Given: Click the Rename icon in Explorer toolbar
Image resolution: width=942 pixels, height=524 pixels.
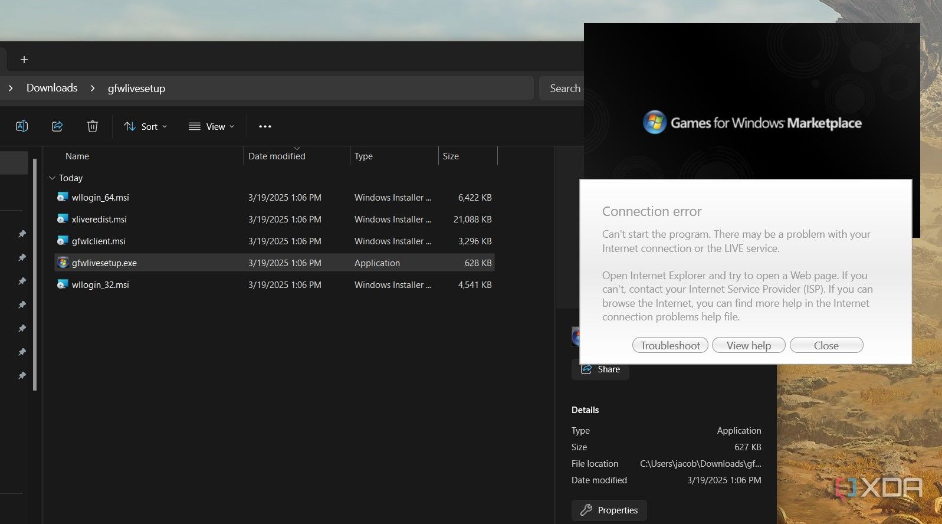Looking at the screenshot, I should click(22, 126).
